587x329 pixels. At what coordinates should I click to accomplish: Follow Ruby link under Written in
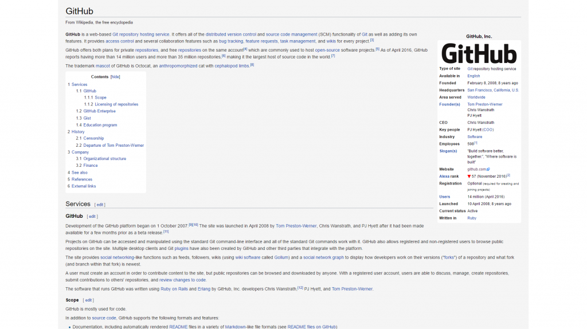pyautogui.click(x=472, y=218)
